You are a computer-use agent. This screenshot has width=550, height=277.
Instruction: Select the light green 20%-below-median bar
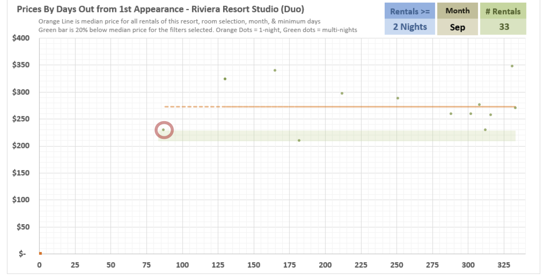[x=337, y=136]
